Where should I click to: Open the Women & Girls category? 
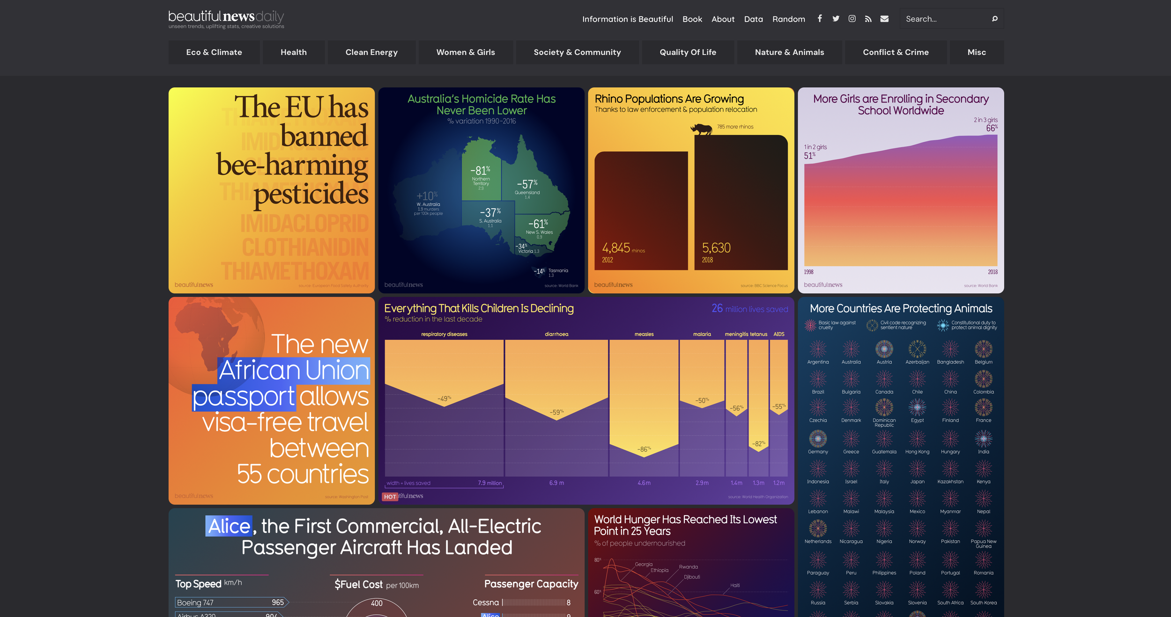tap(466, 52)
